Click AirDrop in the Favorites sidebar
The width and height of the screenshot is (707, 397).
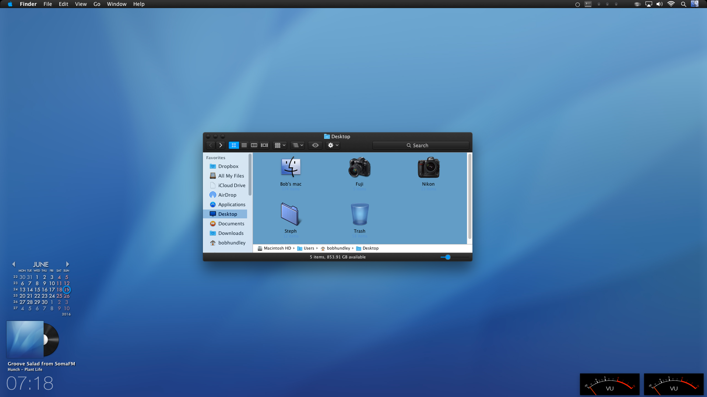point(227,195)
